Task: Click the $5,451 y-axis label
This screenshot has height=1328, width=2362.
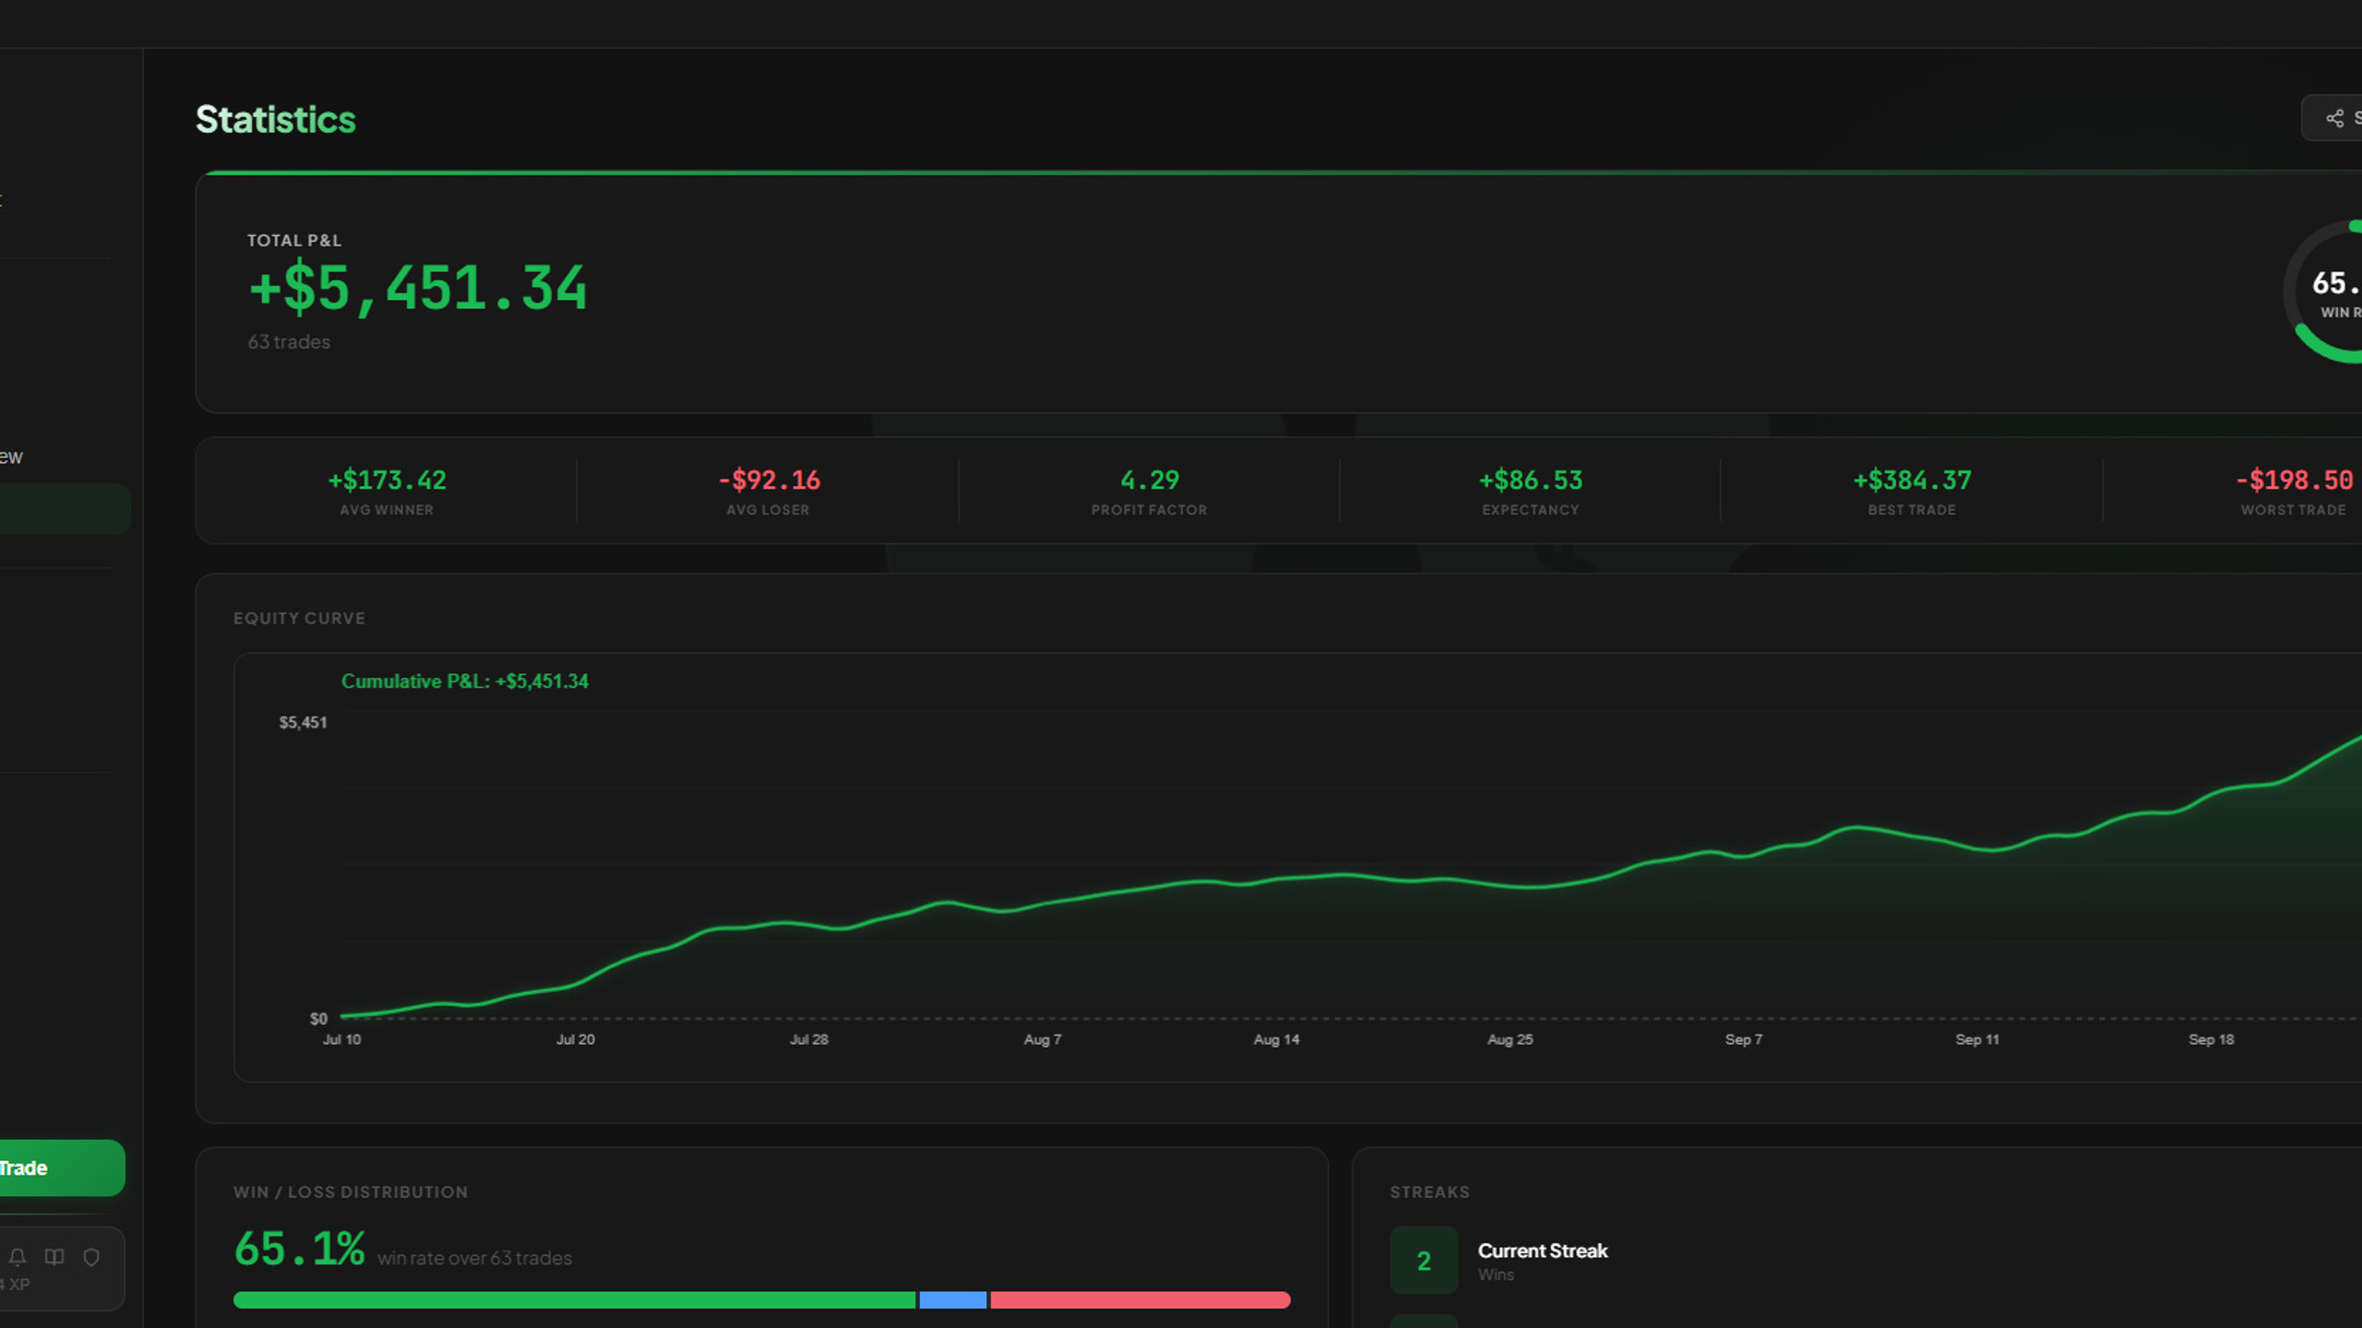Action: (x=303, y=722)
